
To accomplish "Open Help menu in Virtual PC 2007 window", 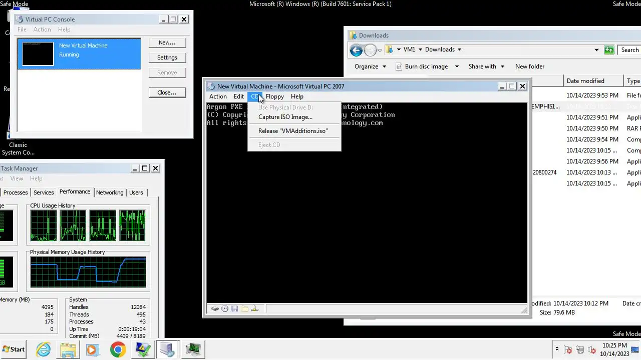I will [x=297, y=96].
